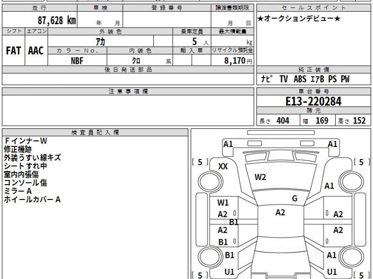Click PW in the equipment list
Viewport: 373px width, 279px height.
point(345,79)
